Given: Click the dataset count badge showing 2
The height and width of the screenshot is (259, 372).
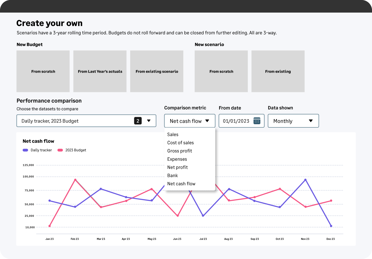Looking at the screenshot, I should tap(138, 121).
